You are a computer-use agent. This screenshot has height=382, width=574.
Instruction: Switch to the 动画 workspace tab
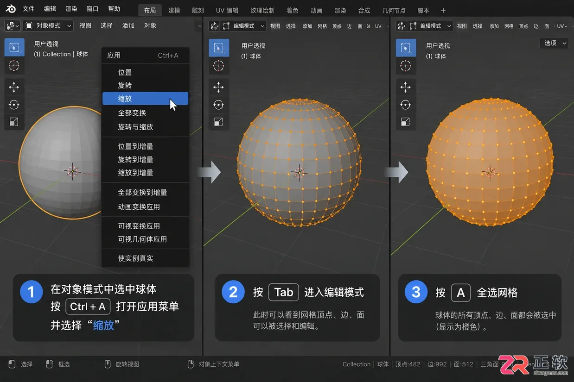pyautogui.click(x=317, y=10)
